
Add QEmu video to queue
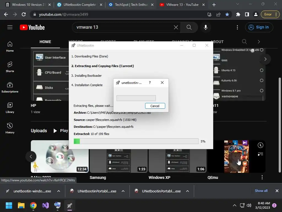261,154
